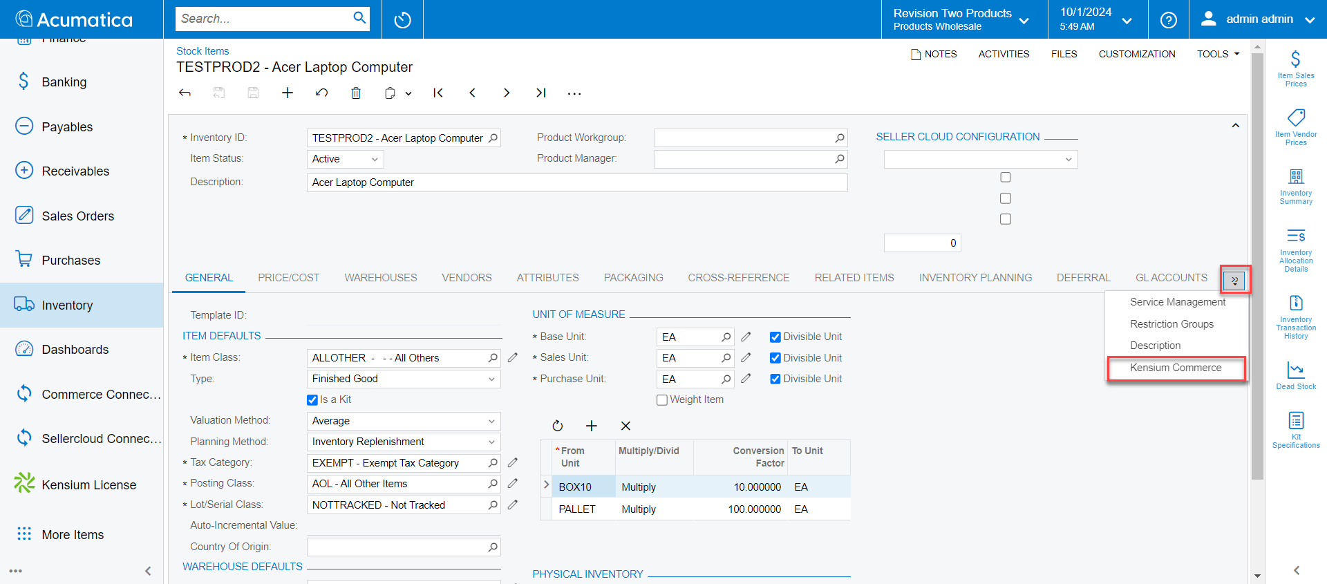Delete the stock item with trash icon
Image resolution: width=1327 pixels, height=584 pixels.
356,93
